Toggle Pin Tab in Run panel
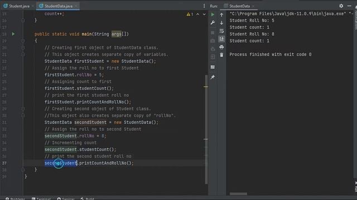 pos(213,77)
